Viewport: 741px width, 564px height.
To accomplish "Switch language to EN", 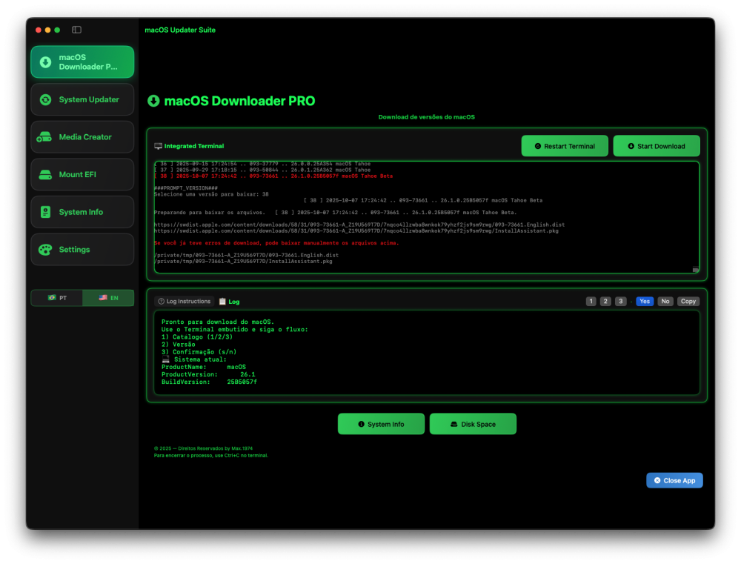I will coord(108,298).
